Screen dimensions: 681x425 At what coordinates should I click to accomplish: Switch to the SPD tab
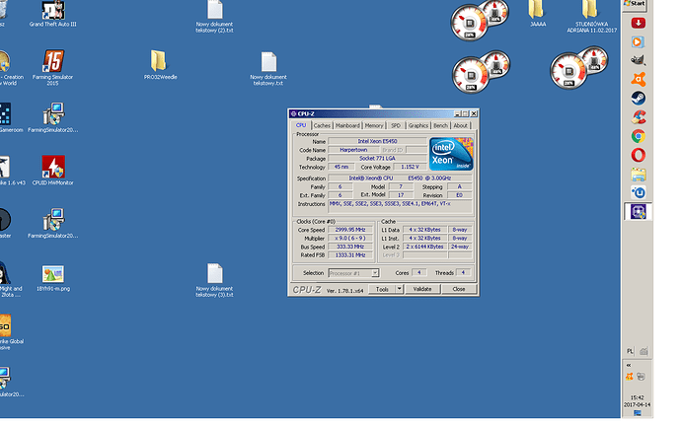click(396, 125)
